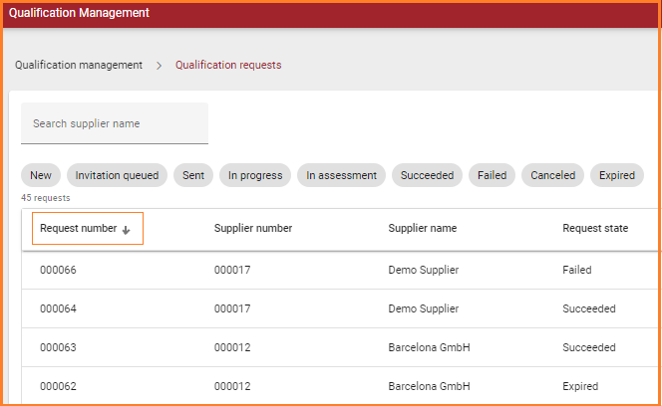The image size is (662, 406).
Task: Click the breadcrumb chevron separator
Action: click(160, 66)
